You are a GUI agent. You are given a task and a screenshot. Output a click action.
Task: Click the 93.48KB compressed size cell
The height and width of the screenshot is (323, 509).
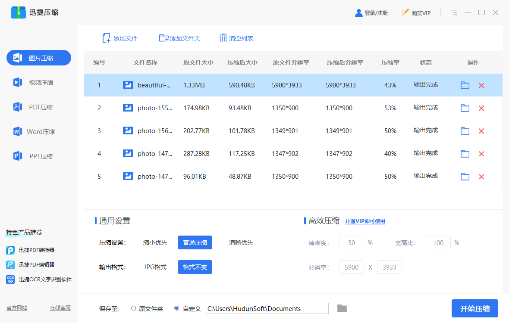pyautogui.click(x=240, y=108)
